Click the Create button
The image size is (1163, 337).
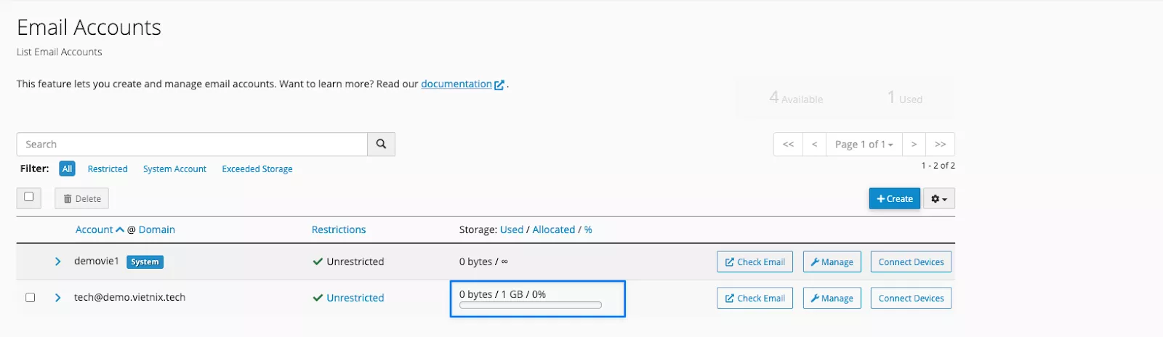[895, 199]
